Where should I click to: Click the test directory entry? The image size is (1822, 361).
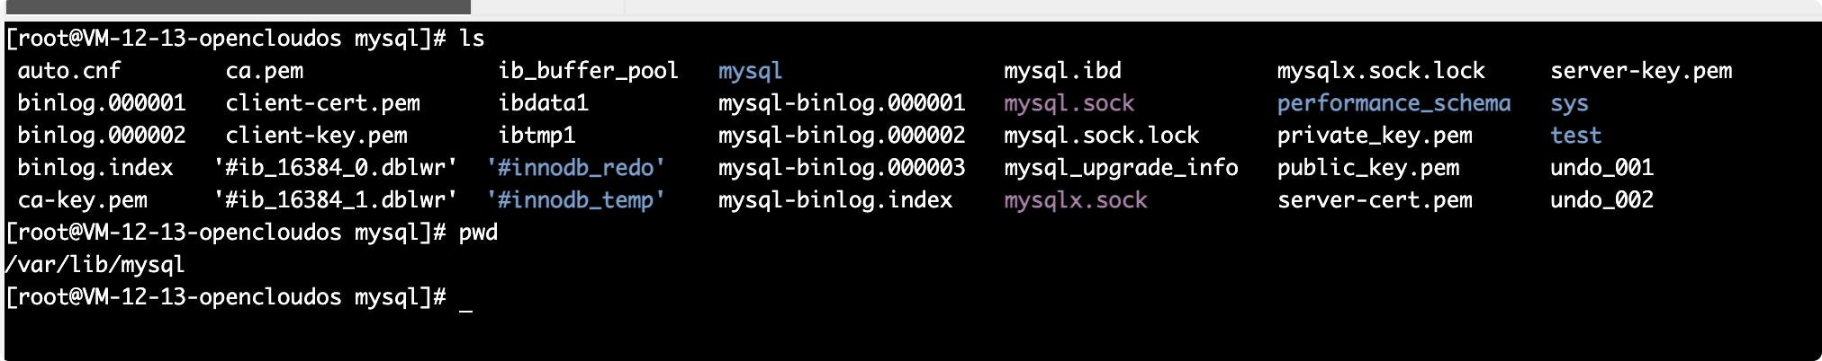pos(1575,136)
